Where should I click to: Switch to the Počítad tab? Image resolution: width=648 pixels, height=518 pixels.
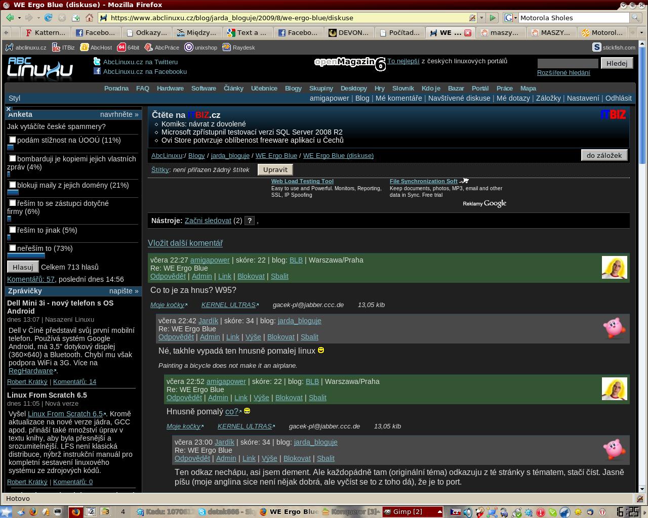pos(399,32)
